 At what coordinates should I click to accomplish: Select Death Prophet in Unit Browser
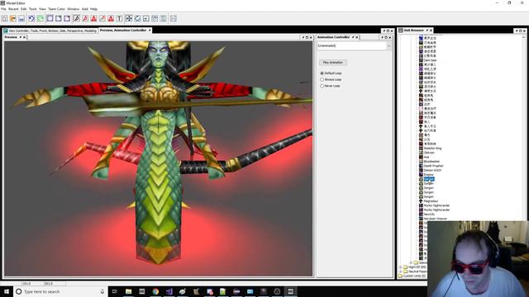[433, 166]
